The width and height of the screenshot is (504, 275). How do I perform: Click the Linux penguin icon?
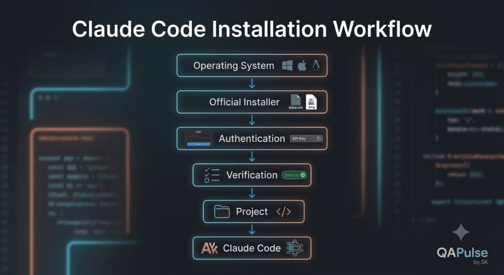pyautogui.click(x=315, y=65)
